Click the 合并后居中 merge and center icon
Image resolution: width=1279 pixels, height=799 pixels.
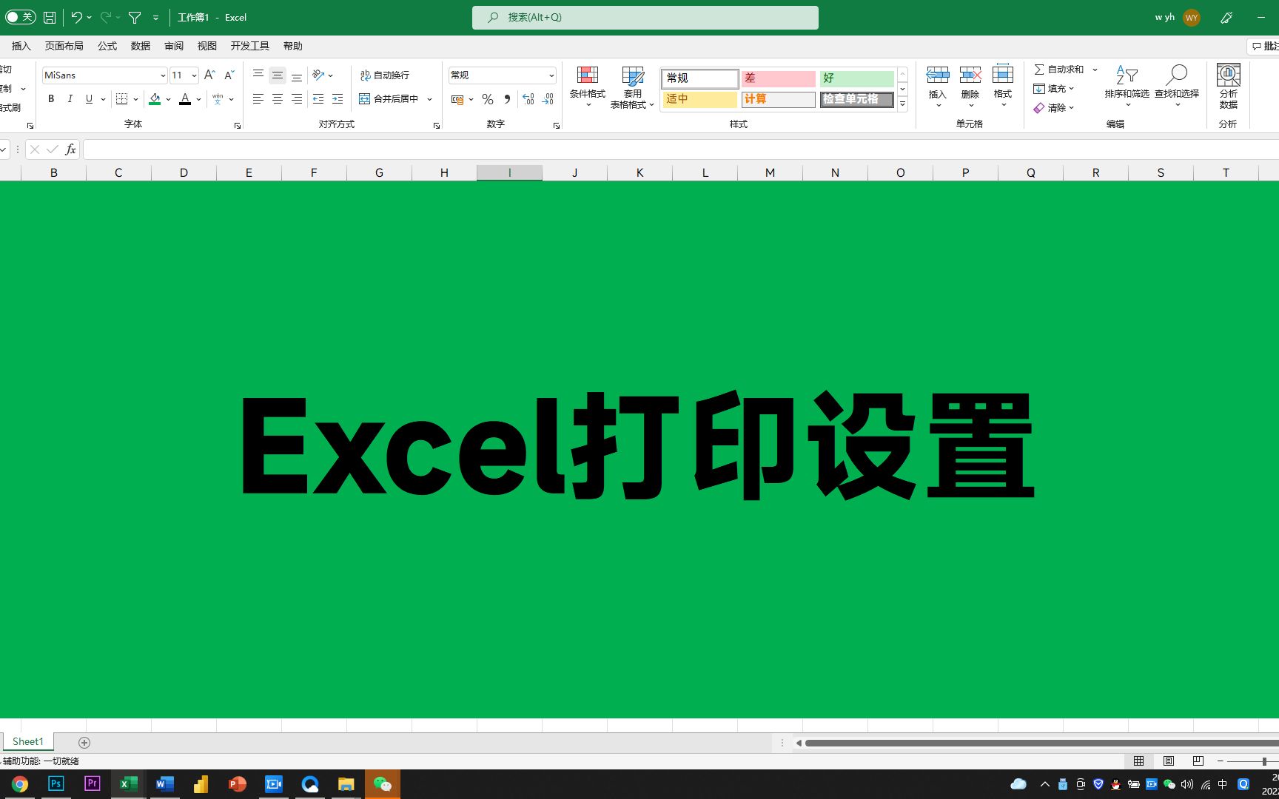390,98
